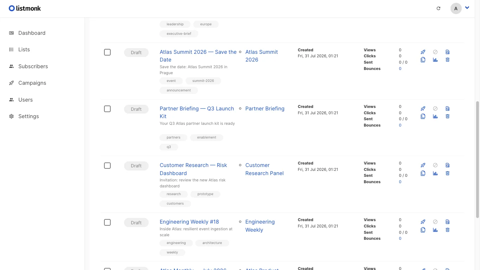Open analytics for Engineering Weekly #18
480x270 pixels.
coord(435,230)
